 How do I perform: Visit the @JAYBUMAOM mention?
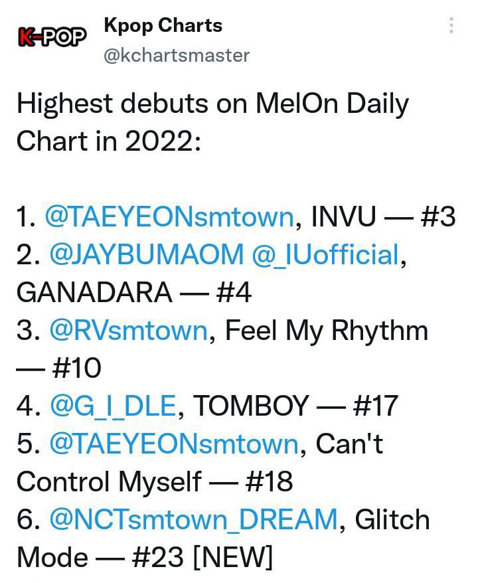[x=147, y=255]
